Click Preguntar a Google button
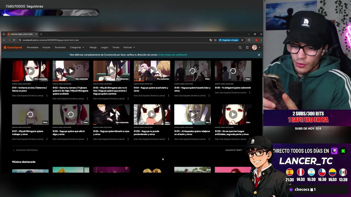The image size is (351, 197). (229, 40)
